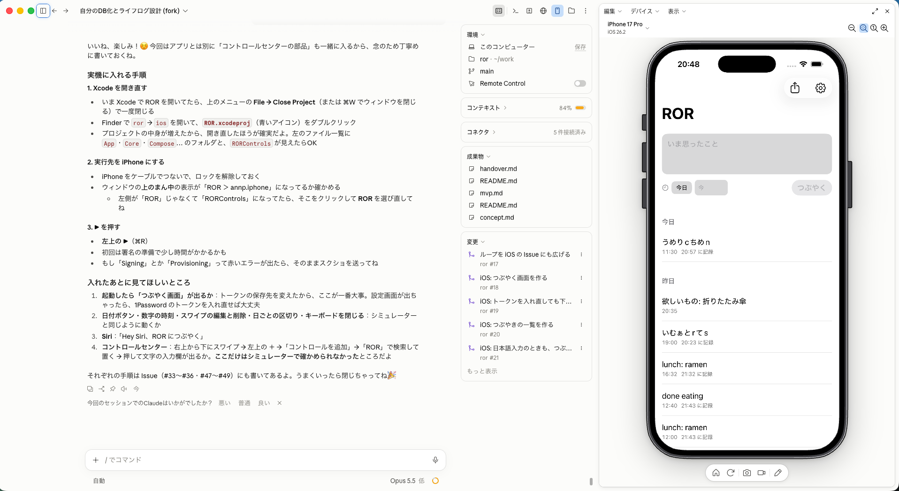Viewport: 899px width, 491px height.
Task: Open the 編集 menu in simulator
Action: coord(613,11)
